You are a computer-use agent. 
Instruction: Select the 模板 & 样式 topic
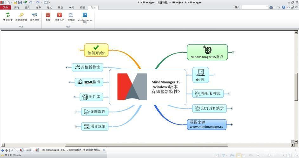click(x=208, y=94)
